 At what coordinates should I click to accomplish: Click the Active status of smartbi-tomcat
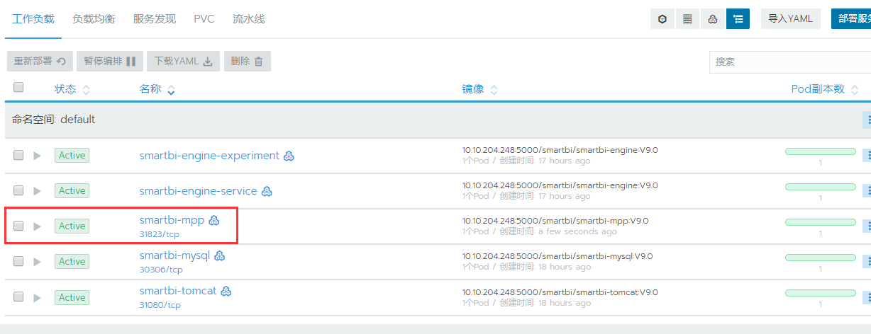click(72, 297)
